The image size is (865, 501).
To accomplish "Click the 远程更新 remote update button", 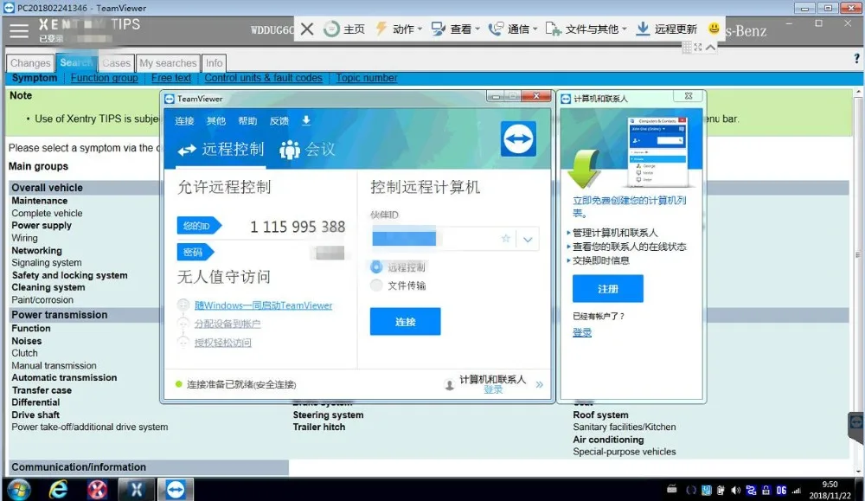I will coord(666,29).
